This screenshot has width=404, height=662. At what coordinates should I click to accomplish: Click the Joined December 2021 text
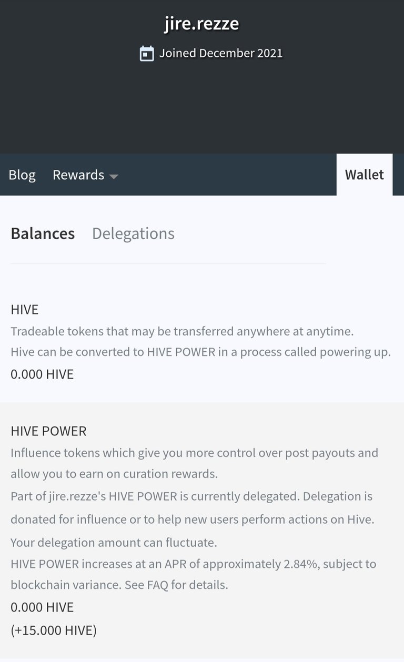point(221,53)
